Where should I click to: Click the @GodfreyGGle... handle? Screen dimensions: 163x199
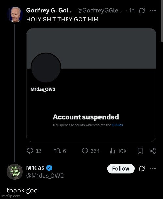click(100, 10)
